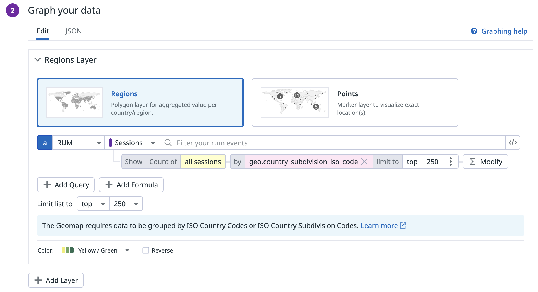Remove the geo.country_subdivision_iso_code group-by tag
This screenshot has height=292, width=538.
(x=364, y=162)
